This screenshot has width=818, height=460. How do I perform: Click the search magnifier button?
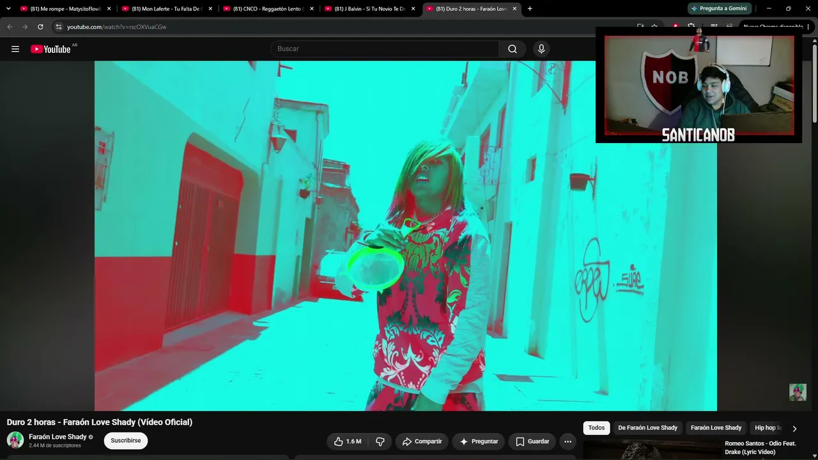point(513,49)
